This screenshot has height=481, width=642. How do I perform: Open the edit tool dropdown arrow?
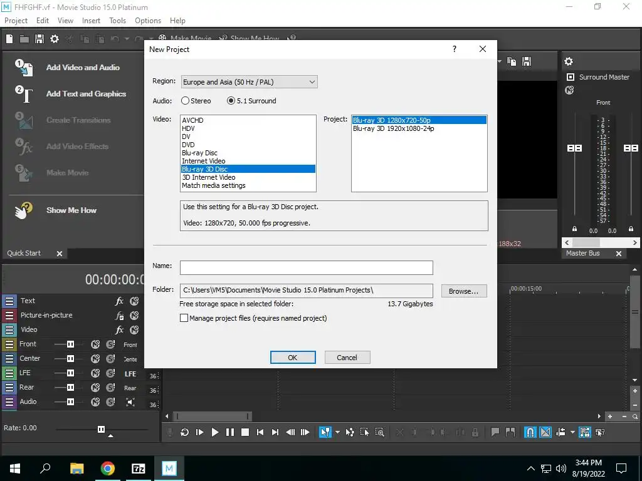point(337,432)
